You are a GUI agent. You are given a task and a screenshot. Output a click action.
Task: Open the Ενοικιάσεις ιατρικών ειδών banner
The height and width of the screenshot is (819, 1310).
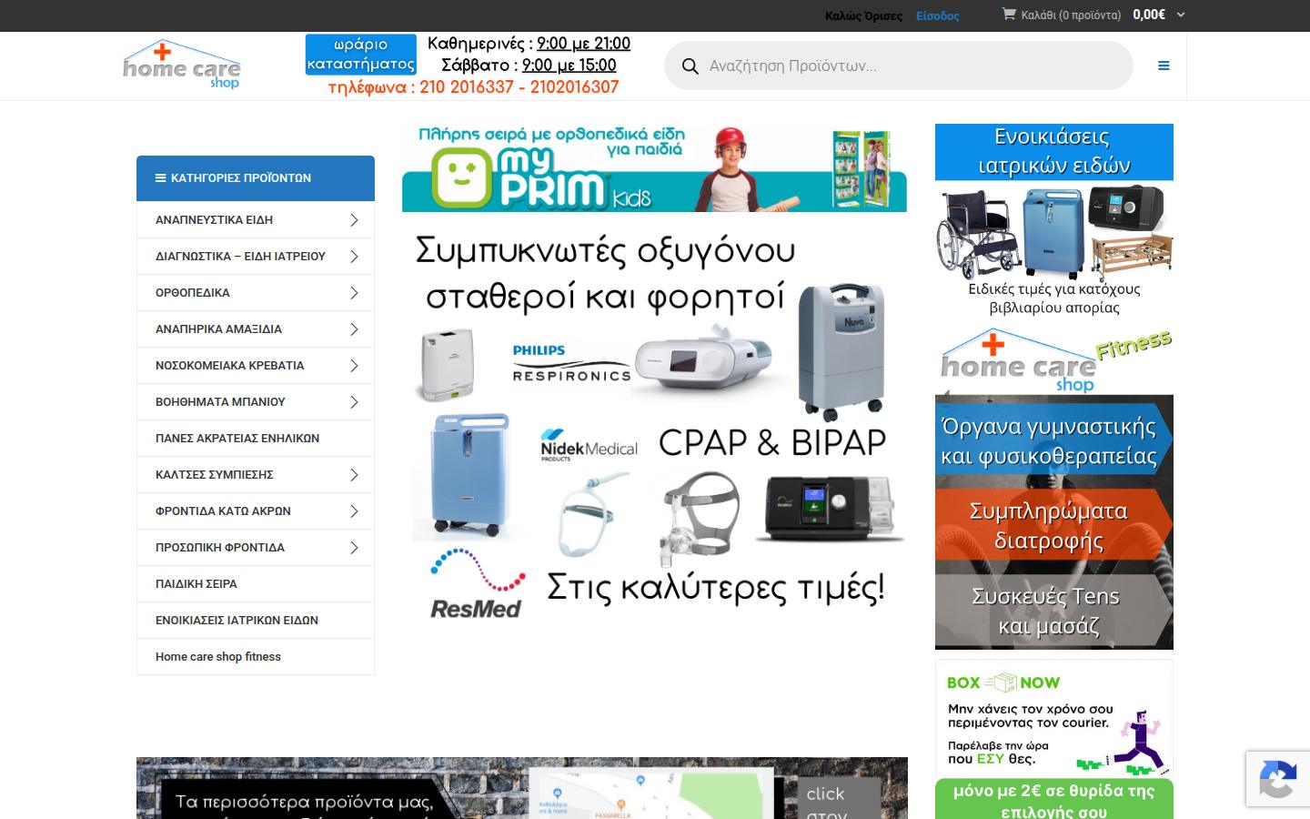pos(1054,220)
